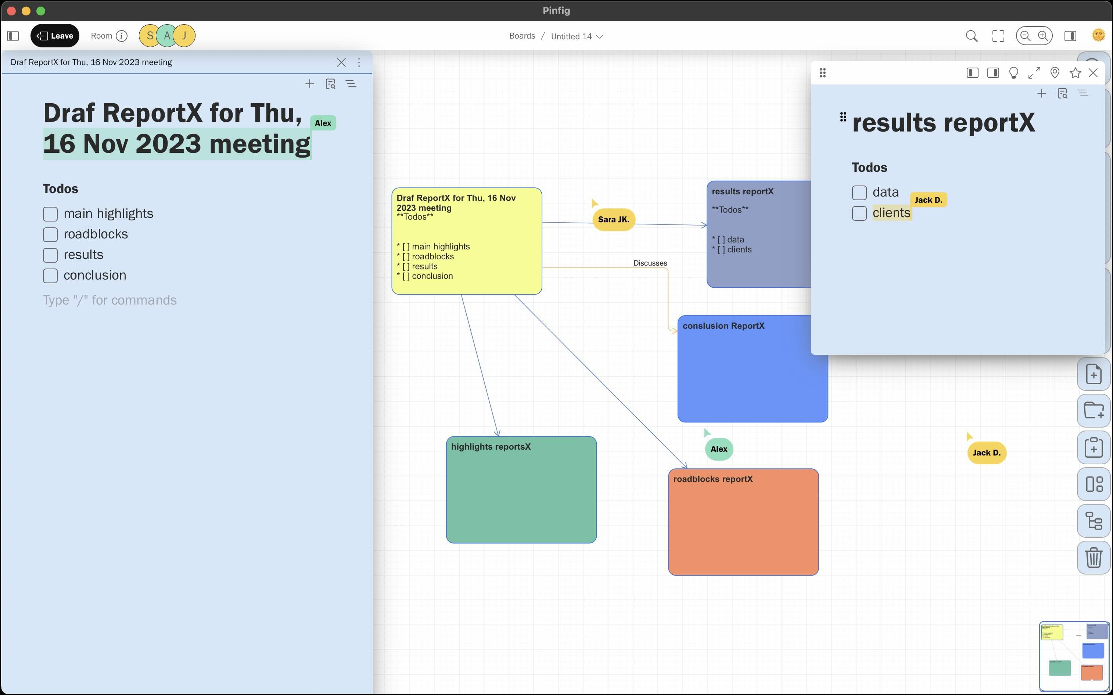The image size is (1113, 695).
Task: Close the Draf ReportX left panel tab
Action: point(341,62)
